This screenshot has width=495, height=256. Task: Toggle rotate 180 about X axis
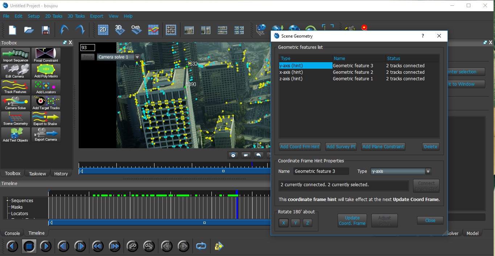tap(284, 223)
